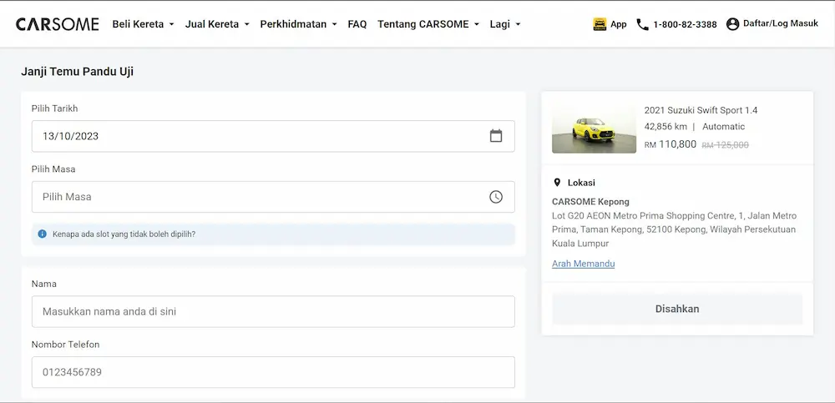The image size is (835, 403).
Task: Click the CARSOME logo
Action: pos(57,24)
